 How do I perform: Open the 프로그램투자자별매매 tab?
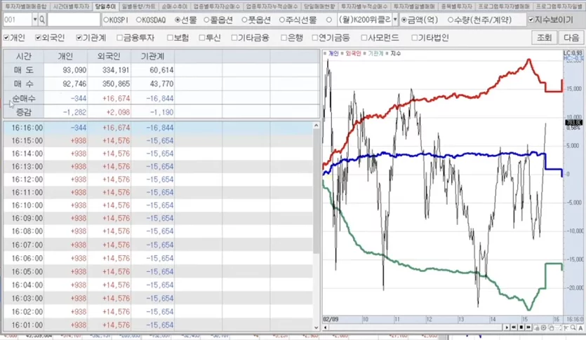click(x=504, y=6)
